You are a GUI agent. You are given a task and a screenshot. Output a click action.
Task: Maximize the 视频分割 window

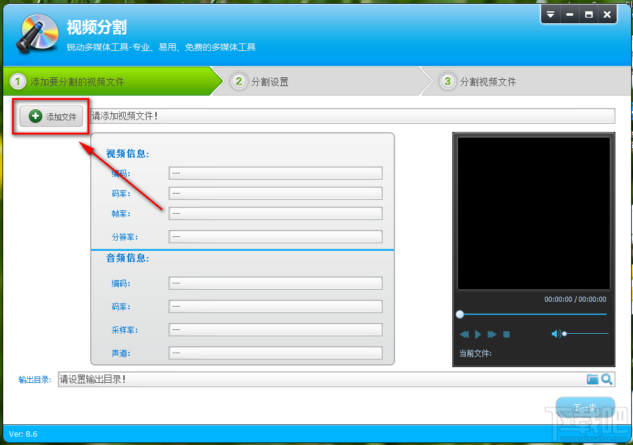click(x=588, y=14)
